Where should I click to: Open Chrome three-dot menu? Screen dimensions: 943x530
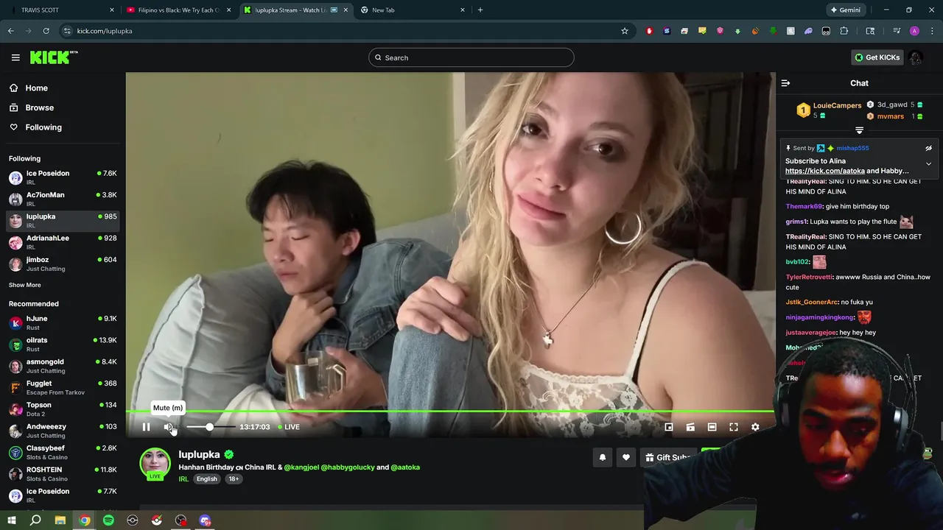click(932, 31)
